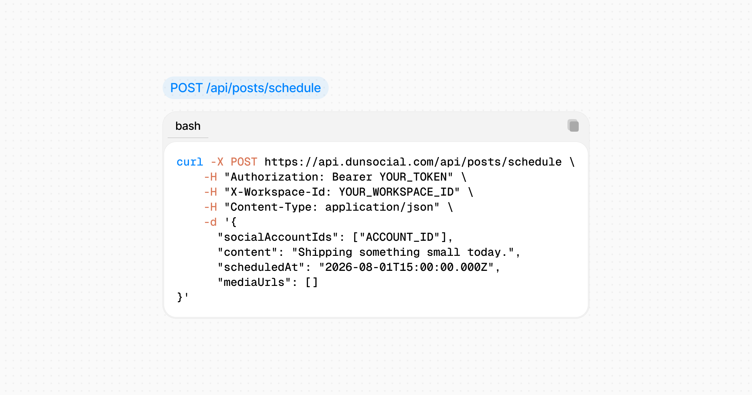Click the -X POST flag in curl command
The width and height of the screenshot is (752, 395).
click(x=234, y=162)
